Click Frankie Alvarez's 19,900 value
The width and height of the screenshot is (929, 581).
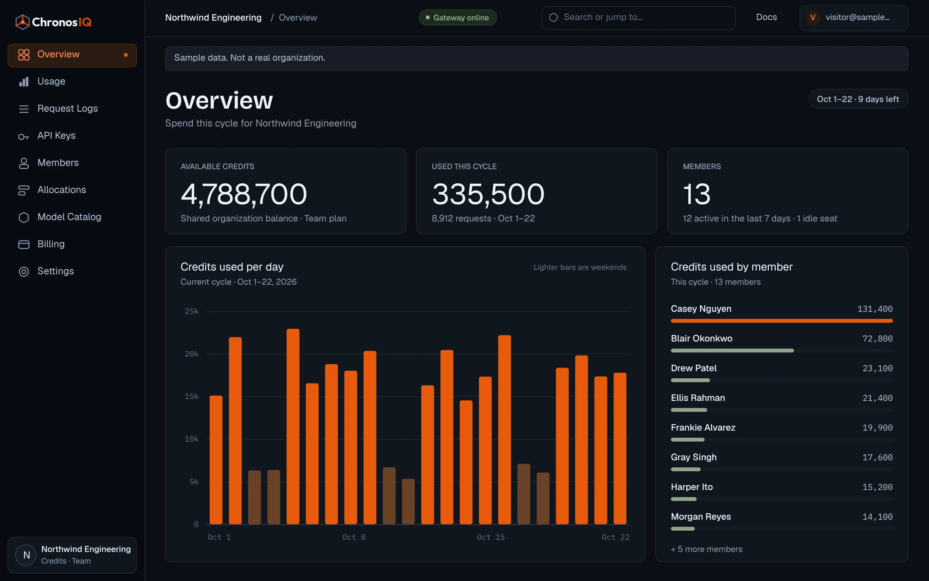tap(877, 428)
